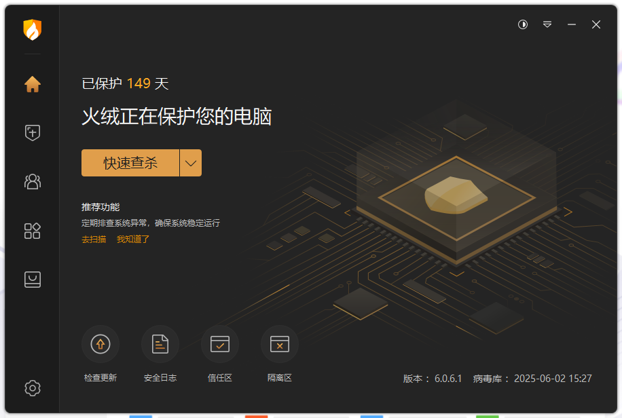Dismiss the tip with 我知道了

tap(133, 240)
